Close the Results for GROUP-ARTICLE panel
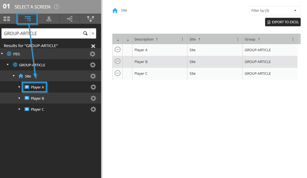The width and height of the screenshot is (307, 178). [93, 46]
